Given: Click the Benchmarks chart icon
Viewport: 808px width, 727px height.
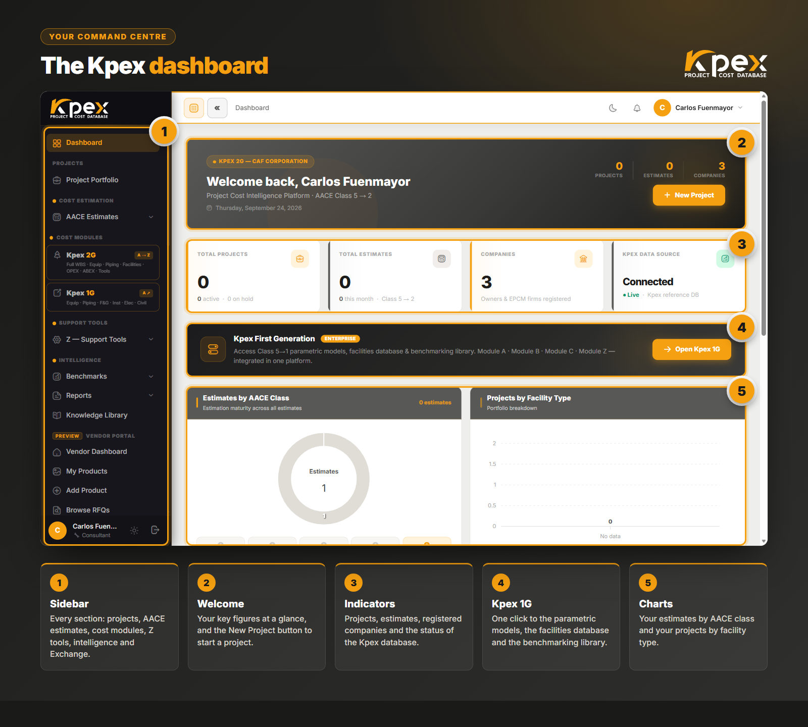Looking at the screenshot, I should [x=57, y=377].
